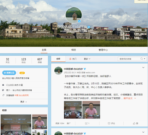Image resolution: width=148 pixels, height=135 pixels.
Task: Open the search options dropdown arrow
Action: [145, 59]
